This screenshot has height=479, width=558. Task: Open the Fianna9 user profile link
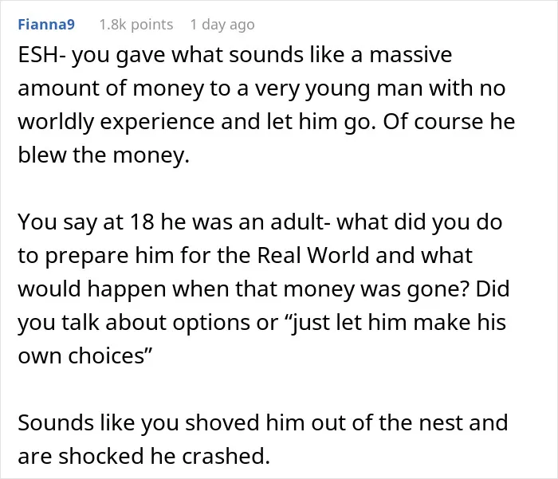pyautogui.click(x=46, y=24)
